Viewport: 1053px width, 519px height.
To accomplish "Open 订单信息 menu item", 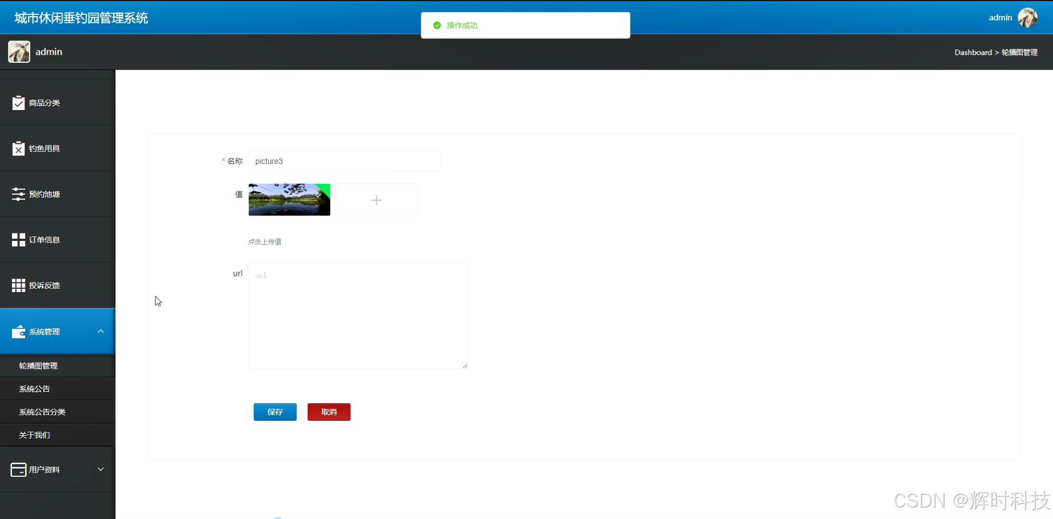I will pyautogui.click(x=58, y=240).
